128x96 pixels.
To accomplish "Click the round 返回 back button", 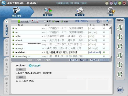I will point(120,90).
